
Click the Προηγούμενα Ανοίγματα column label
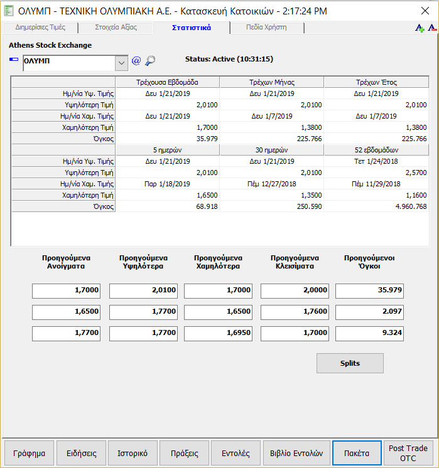pos(66,262)
